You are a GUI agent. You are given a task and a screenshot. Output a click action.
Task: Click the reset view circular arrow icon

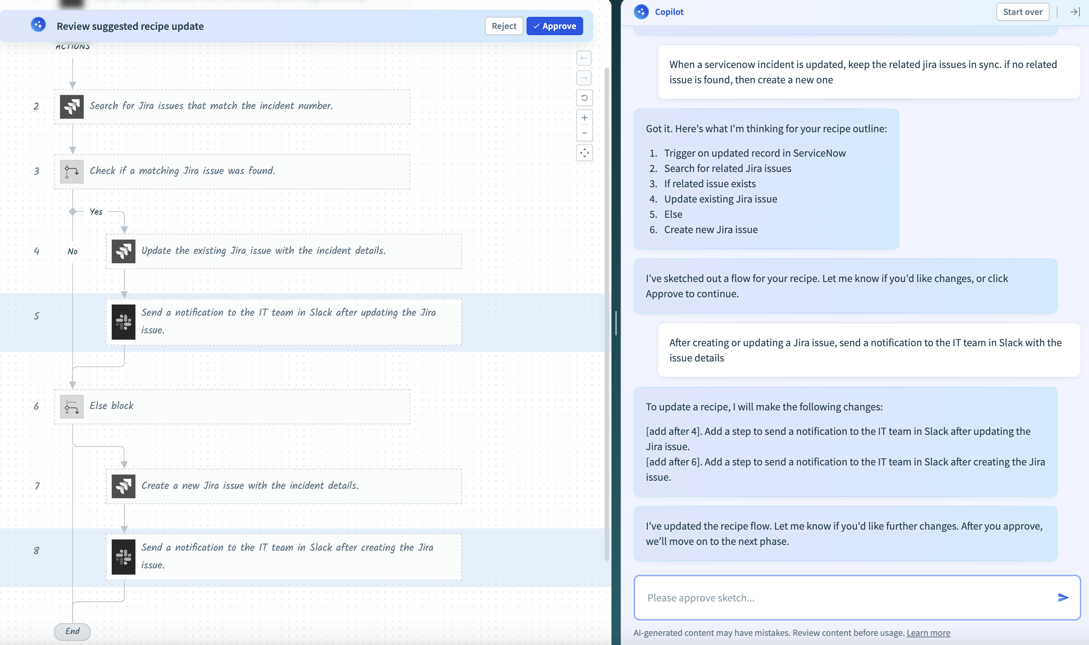click(585, 98)
